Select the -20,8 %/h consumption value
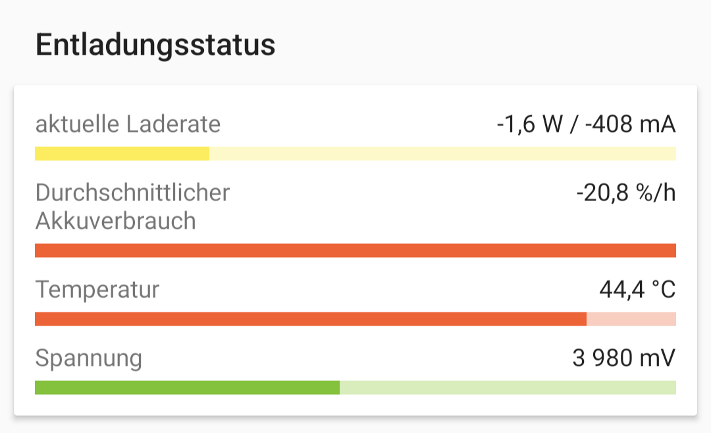The image size is (711, 433). (x=625, y=193)
